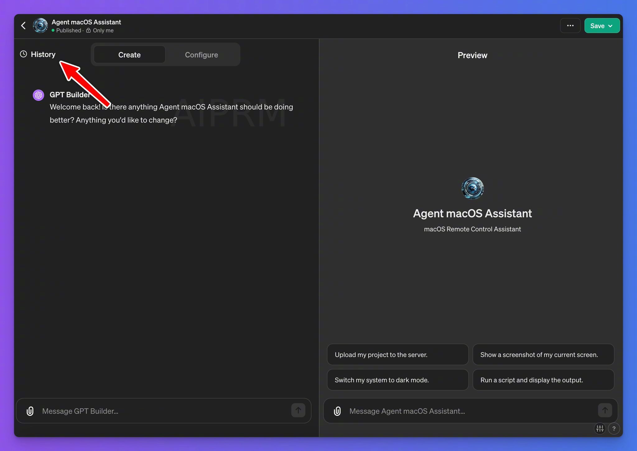Send the message to GPT Builder

tap(298, 410)
